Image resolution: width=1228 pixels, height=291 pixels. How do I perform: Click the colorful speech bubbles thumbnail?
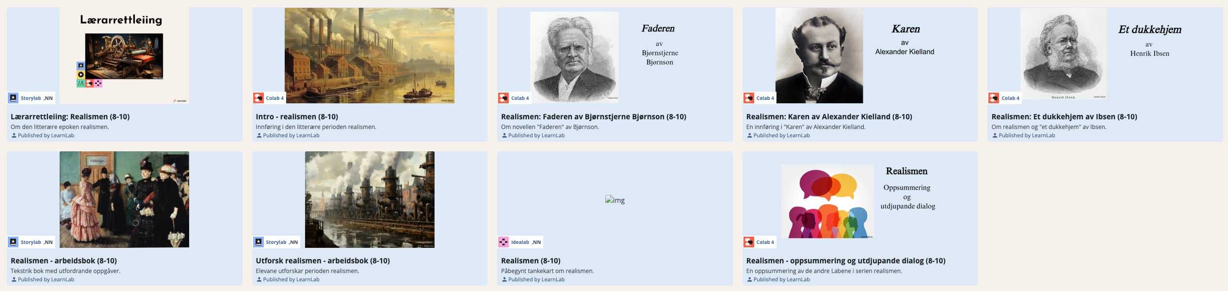[x=827, y=201]
